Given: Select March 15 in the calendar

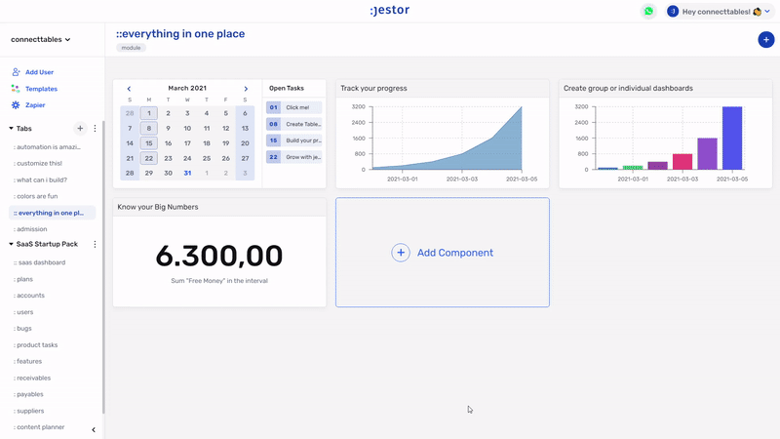Looking at the screenshot, I should point(149,143).
